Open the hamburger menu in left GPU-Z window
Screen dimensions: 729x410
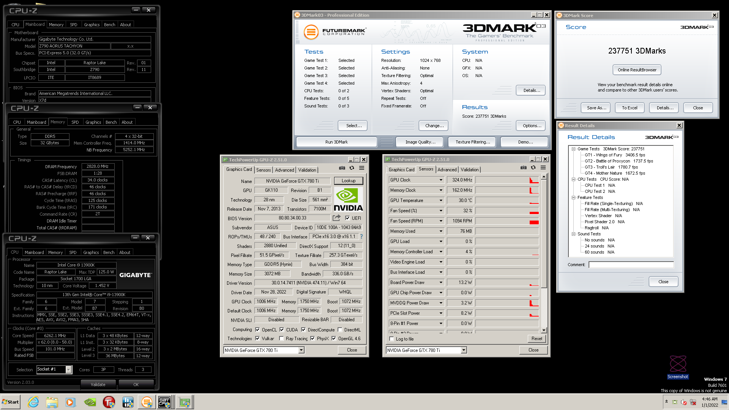coord(362,168)
